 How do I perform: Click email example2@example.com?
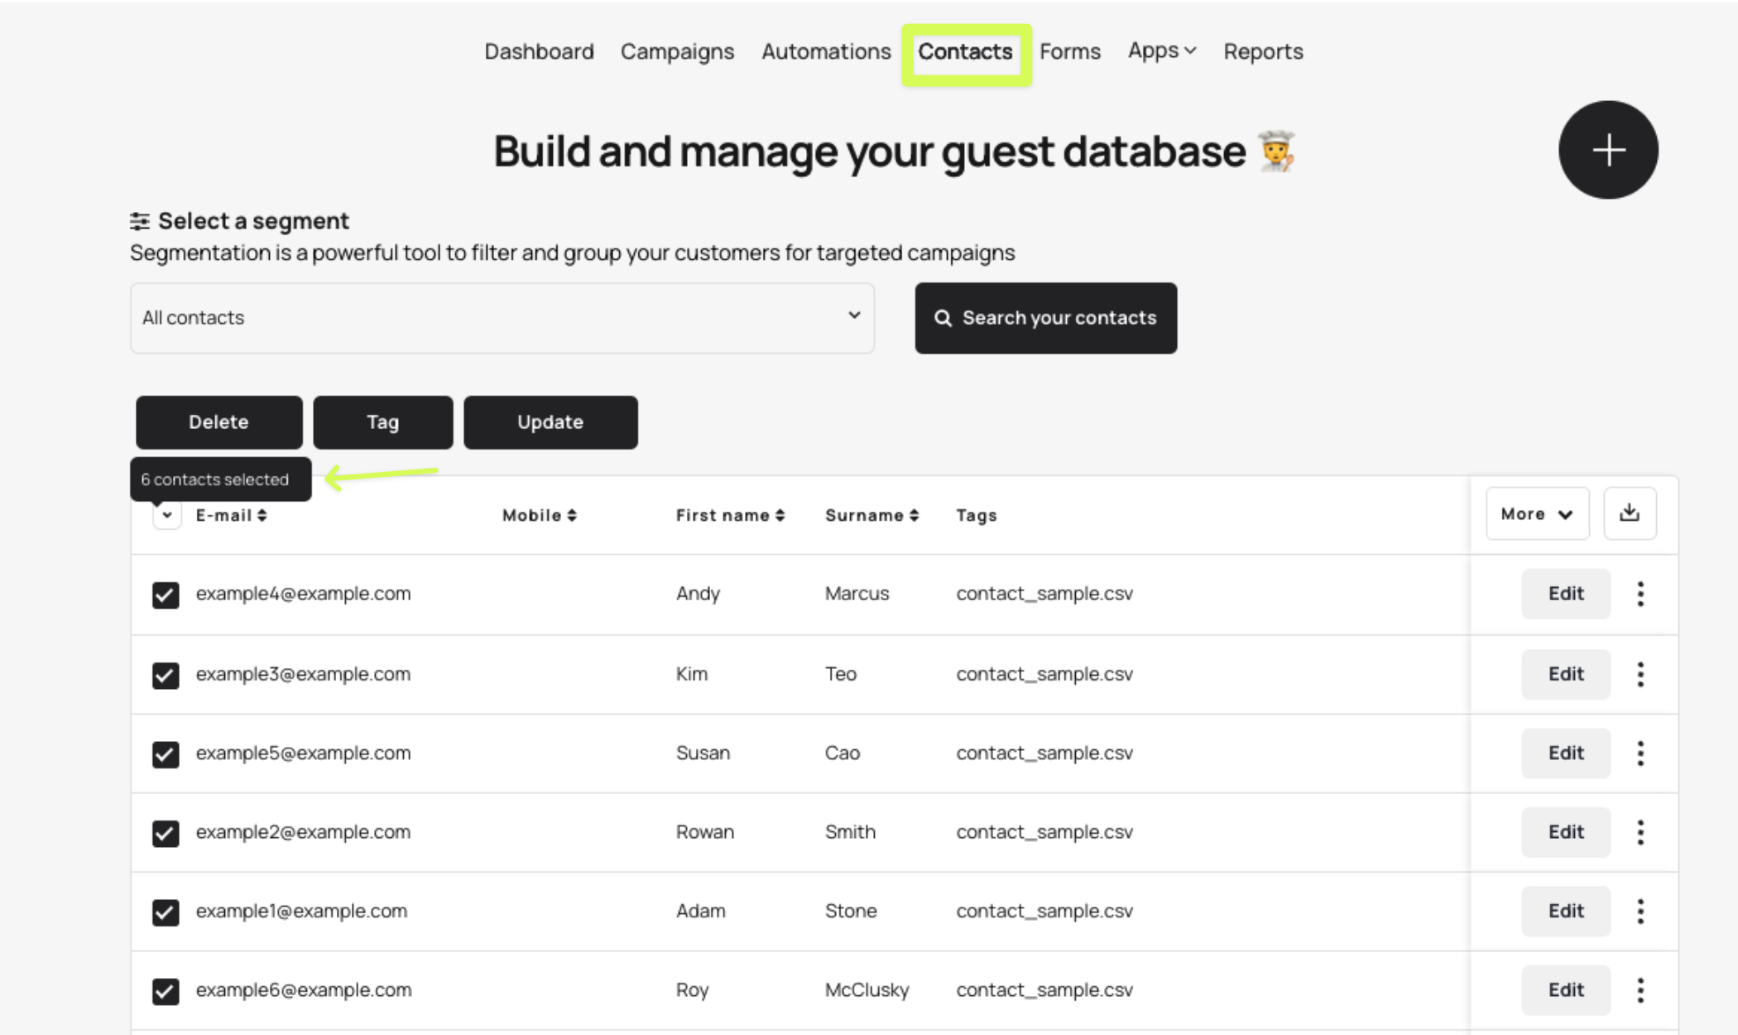coord(303,832)
